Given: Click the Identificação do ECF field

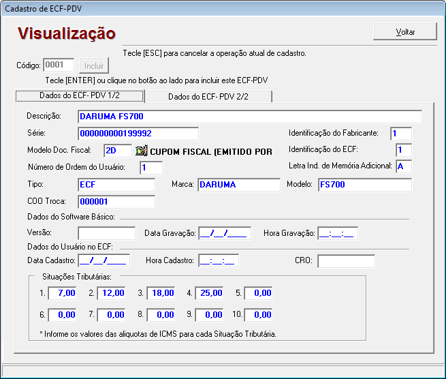Looking at the screenshot, I should tap(403, 150).
